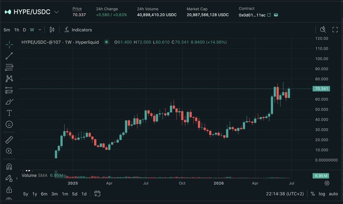The image size is (343, 204).
Task: Set chart range to 6m
Action: [x=44, y=194]
